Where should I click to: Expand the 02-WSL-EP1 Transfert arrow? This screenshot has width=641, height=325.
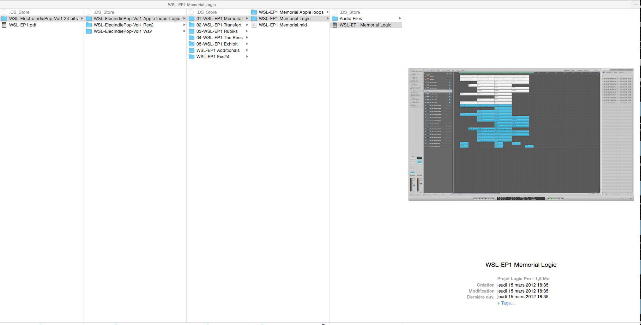point(247,25)
